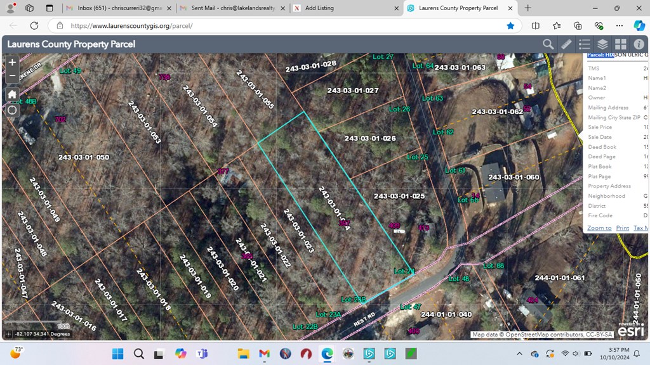Click parcel label 244-01-01-040
Image resolution: width=650 pixels, height=365 pixels.
coord(446,314)
